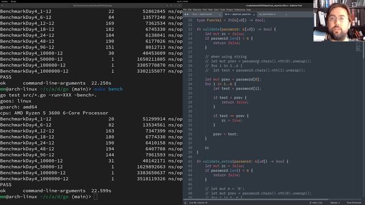Screen dimensions: 365x205
Task: Click 'type FuncVal' declaration line
Action: (x=230, y=20)
